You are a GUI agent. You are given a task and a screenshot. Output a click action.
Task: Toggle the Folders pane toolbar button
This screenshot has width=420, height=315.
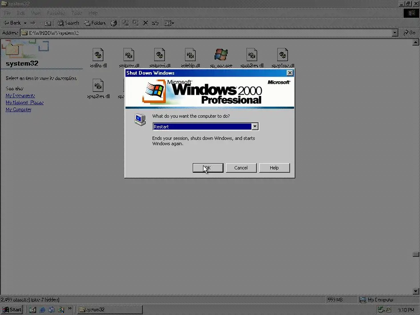(x=95, y=23)
